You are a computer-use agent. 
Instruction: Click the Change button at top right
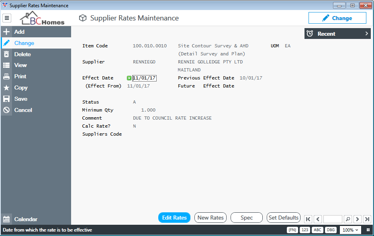click(337, 18)
